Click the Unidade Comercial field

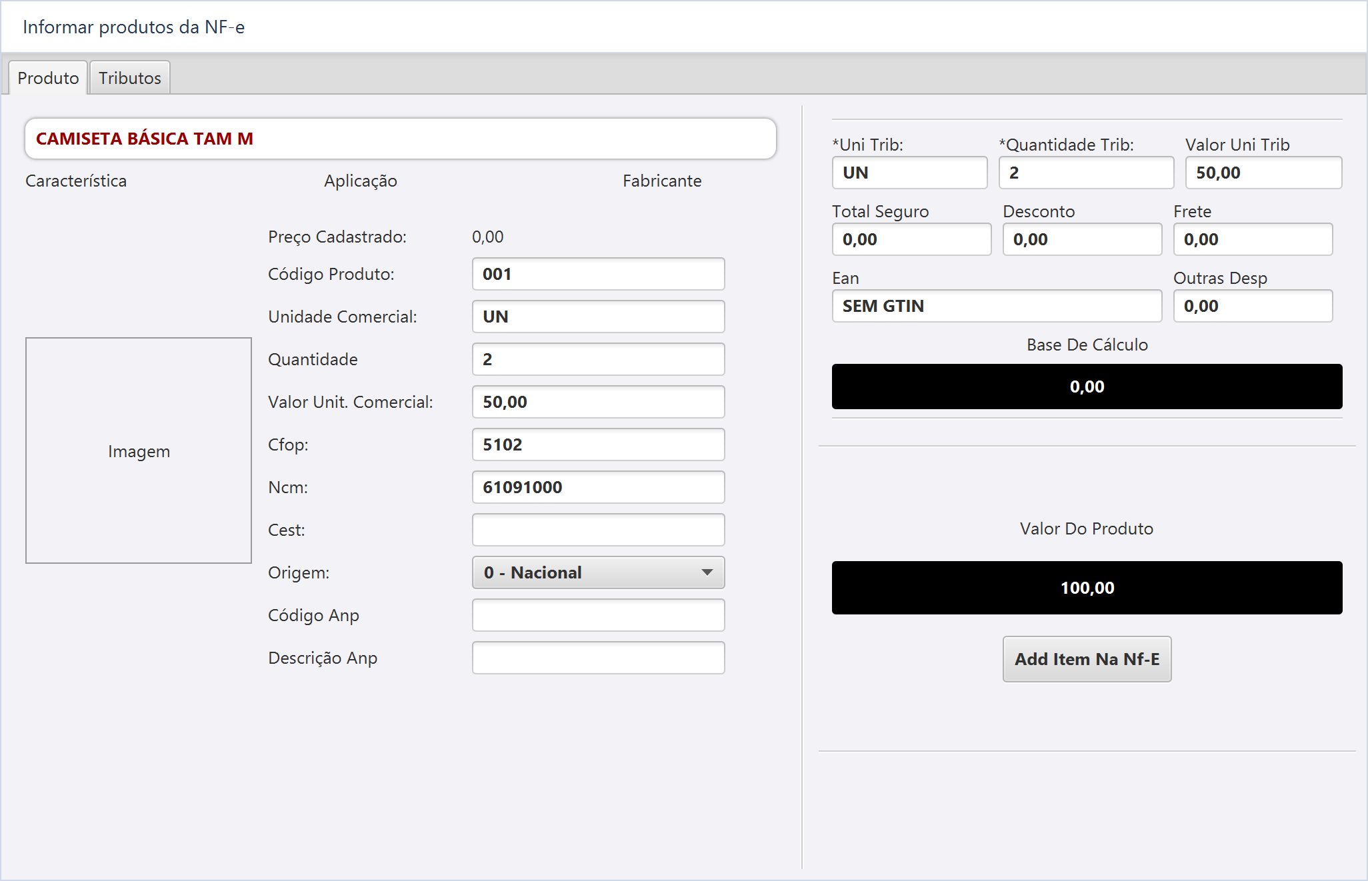point(598,317)
